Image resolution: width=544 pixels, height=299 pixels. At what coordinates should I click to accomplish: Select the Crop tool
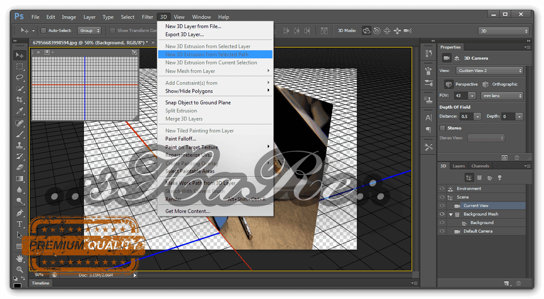click(x=20, y=100)
